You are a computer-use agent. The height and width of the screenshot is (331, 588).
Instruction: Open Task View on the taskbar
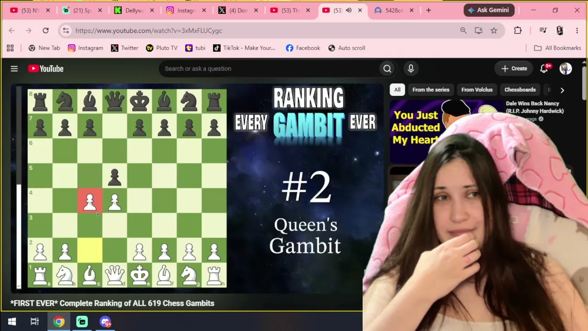click(34, 322)
